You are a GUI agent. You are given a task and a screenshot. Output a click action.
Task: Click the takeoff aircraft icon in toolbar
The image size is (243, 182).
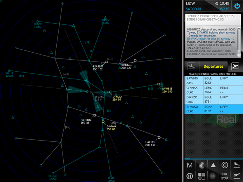coord(236,176)
